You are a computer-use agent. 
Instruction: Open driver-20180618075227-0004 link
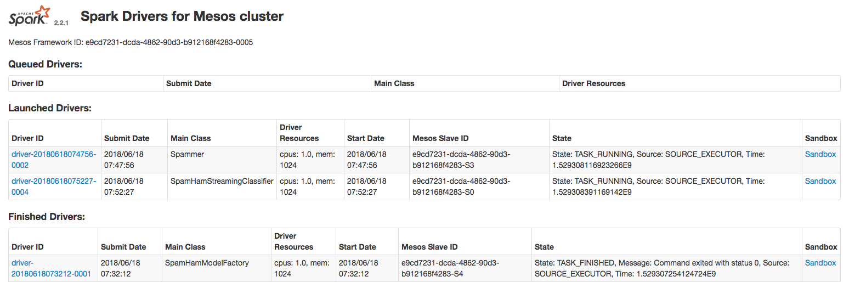click(54, 187)
